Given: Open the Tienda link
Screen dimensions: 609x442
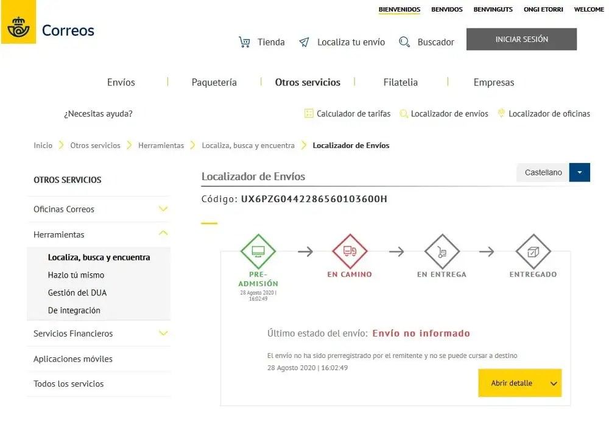Looking at the screenshot, I should [x=271, y=42].
